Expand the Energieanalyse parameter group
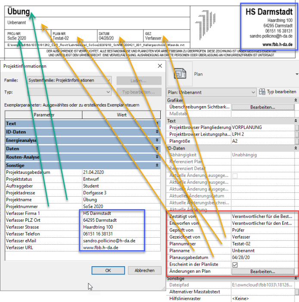The height and width of the screenshot is (302, 299). click(157, 140)
